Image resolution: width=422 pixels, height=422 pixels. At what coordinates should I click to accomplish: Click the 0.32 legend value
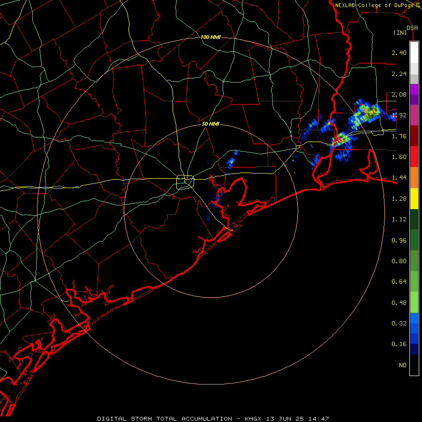coord(399,324)
